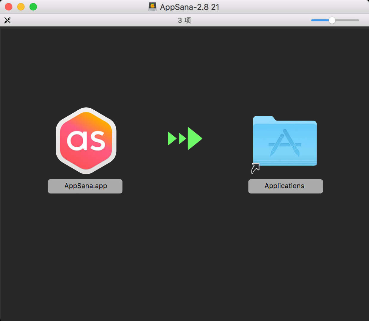
Task: Minimize the window with yellow button
Action: [21, 7]
